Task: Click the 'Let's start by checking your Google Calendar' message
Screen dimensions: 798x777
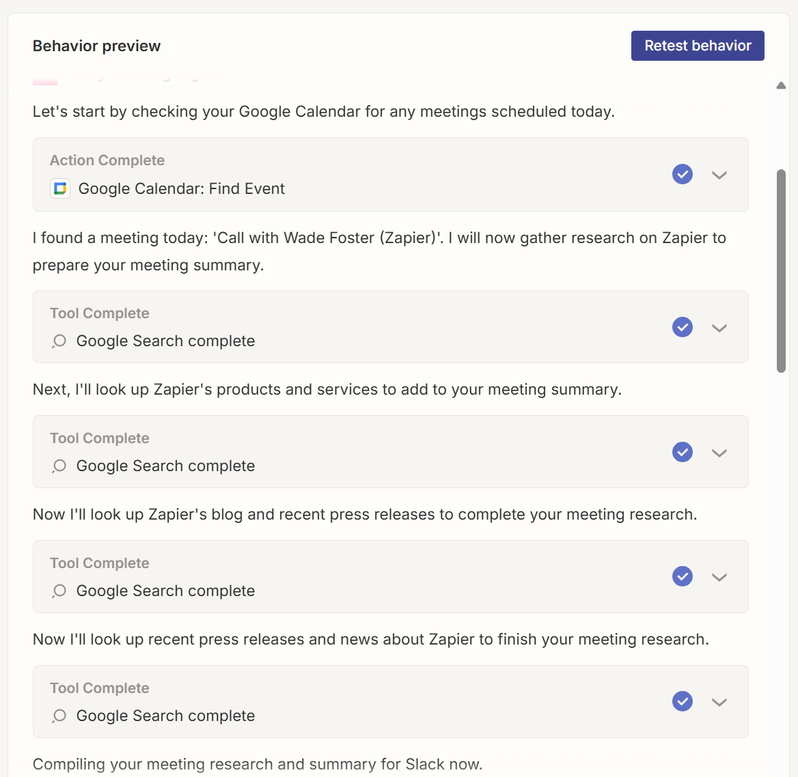Action: (324, 111)
